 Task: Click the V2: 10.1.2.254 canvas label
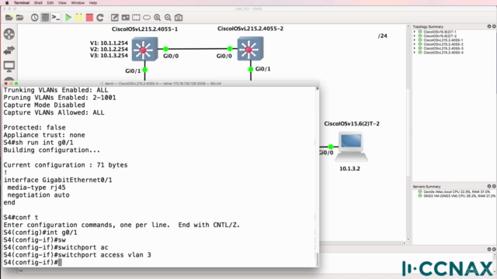click(109, 50)
